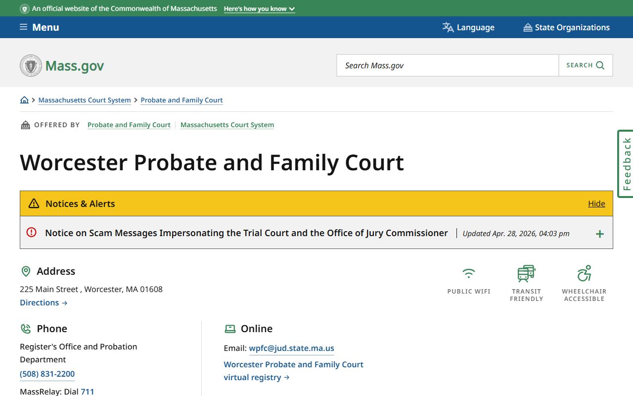
Task: Open State Organizations menu
Action: pyautogui.click(x=566, y=27)
